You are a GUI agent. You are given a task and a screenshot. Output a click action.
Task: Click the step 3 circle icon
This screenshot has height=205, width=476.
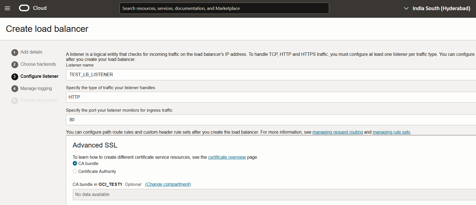click(15, 77)
